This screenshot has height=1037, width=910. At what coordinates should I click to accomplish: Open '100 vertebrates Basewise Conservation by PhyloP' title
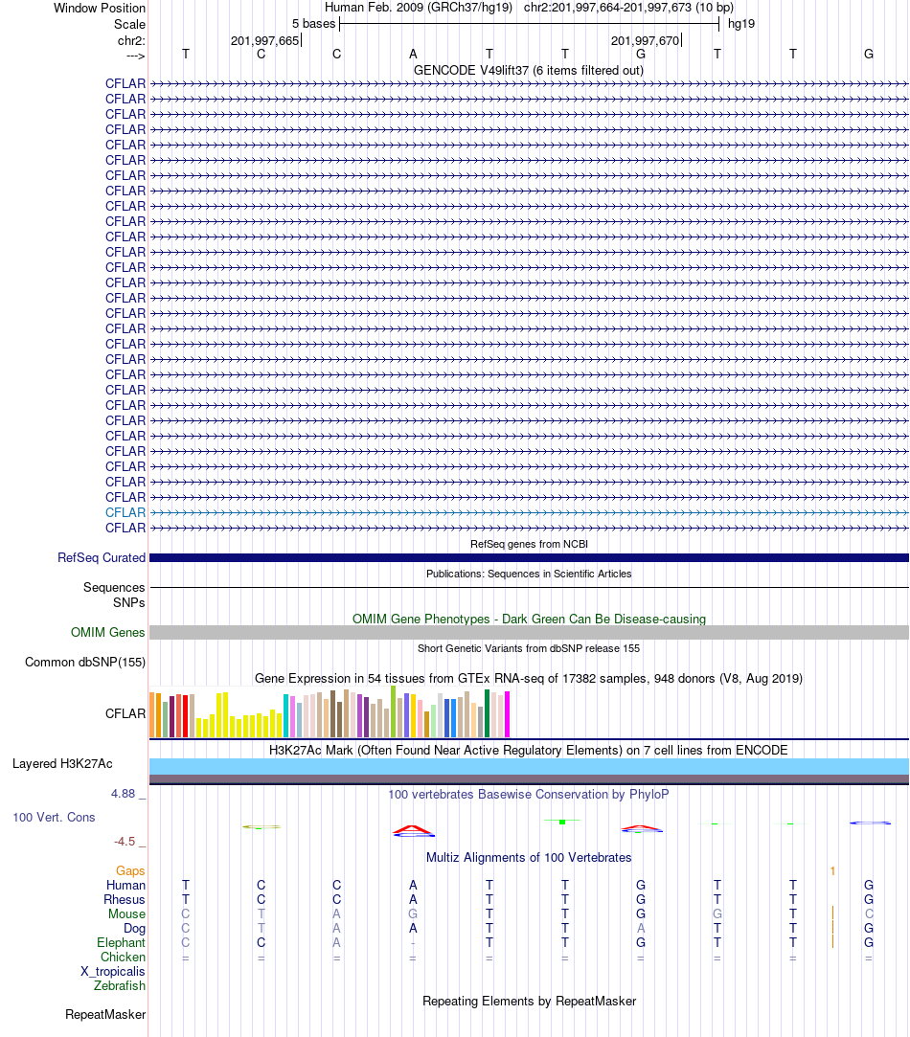click(x=529, y=795)
